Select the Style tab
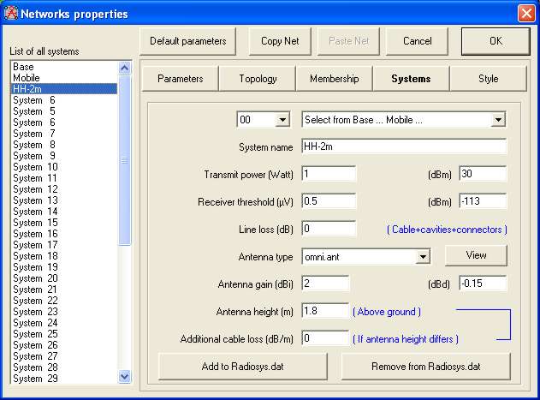Viewport: 540px width, 400px height. coord(488,79)
